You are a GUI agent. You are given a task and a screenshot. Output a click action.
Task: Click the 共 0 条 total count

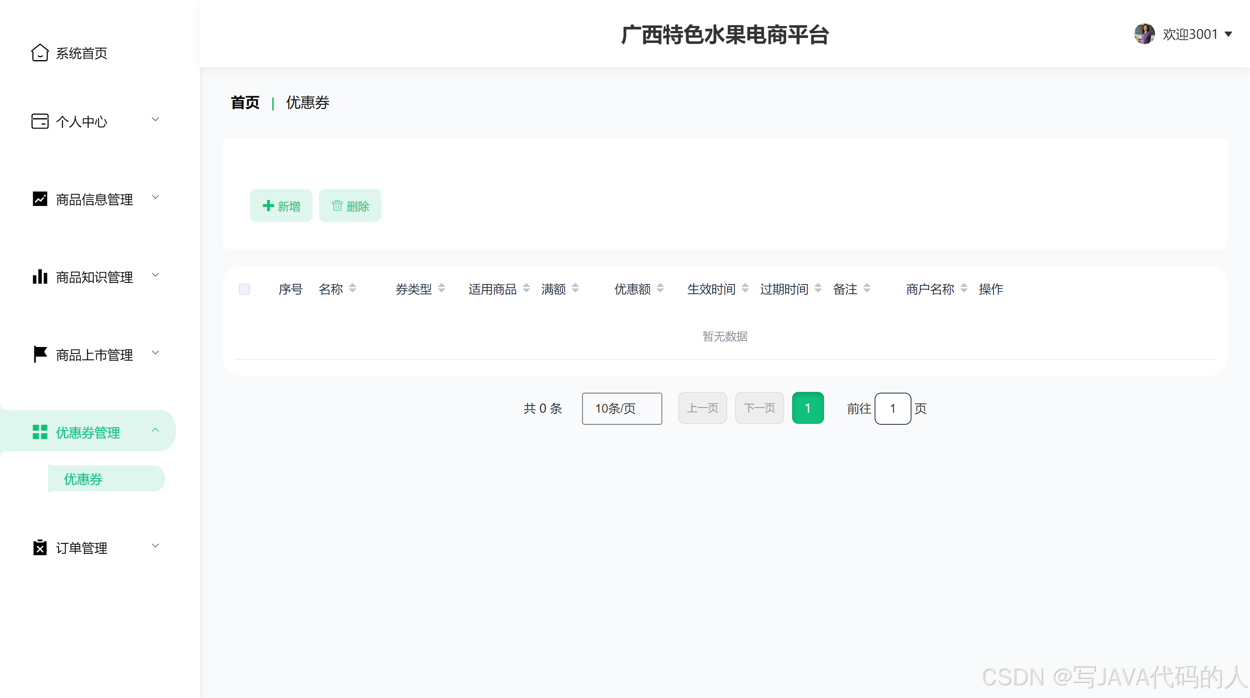542,409
